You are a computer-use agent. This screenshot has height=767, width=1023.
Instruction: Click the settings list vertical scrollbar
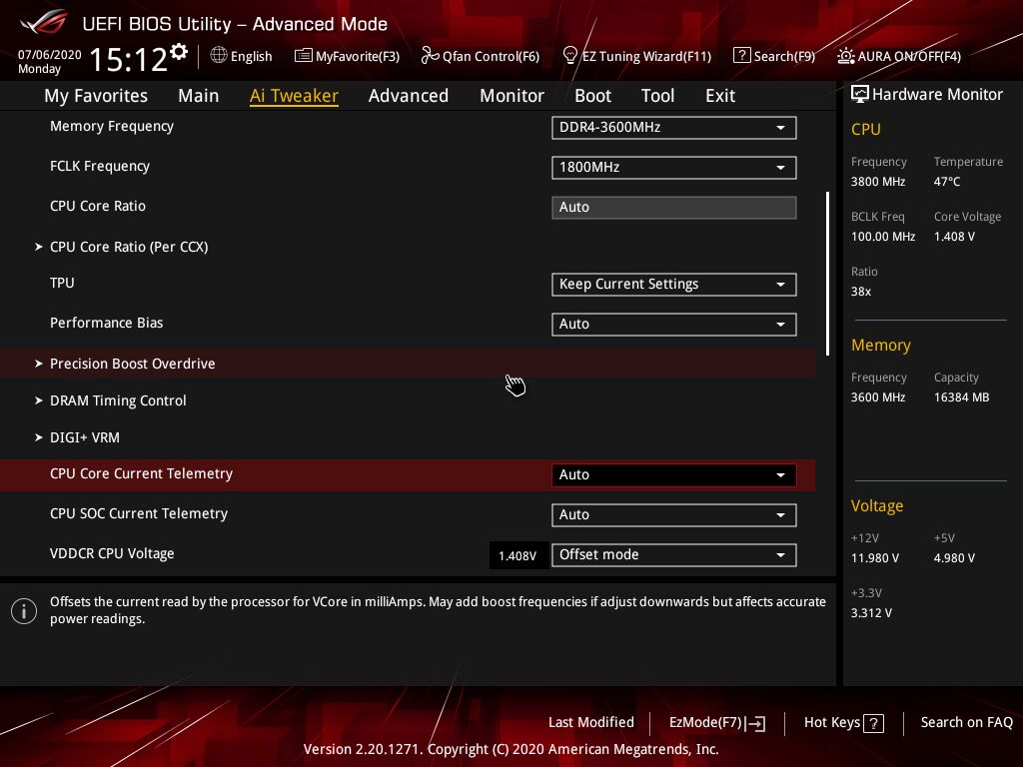pyautogui.click(x=827, y=274)
